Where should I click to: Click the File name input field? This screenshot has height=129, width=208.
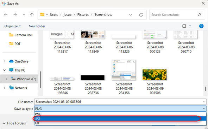click(120, 102)
